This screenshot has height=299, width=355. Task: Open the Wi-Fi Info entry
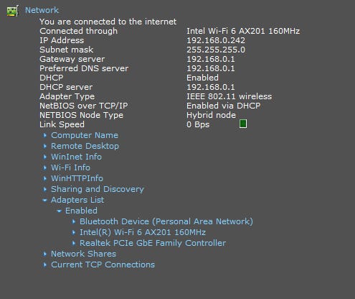[70, 167]
